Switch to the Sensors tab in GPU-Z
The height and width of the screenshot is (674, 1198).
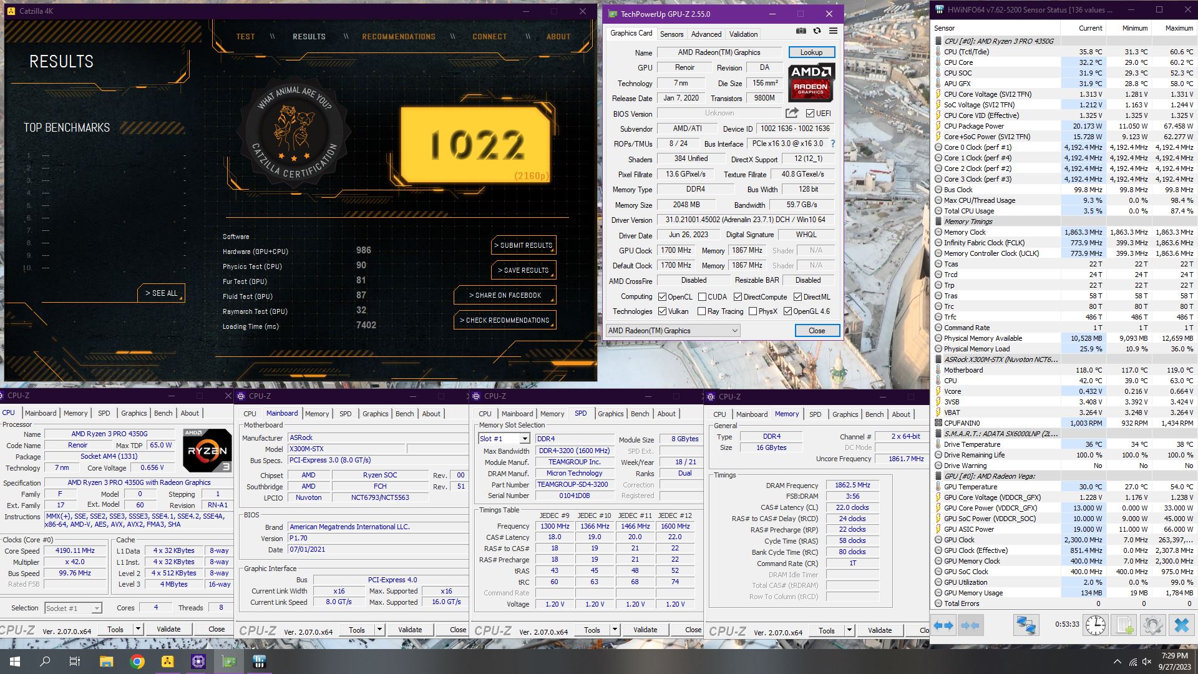[671, 34]
